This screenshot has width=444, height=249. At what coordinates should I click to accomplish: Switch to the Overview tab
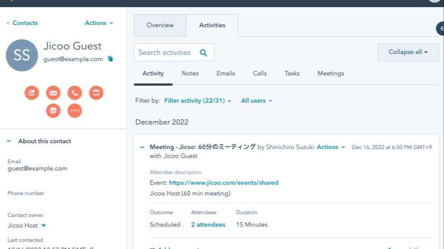point(160,25)
